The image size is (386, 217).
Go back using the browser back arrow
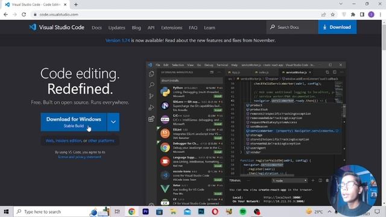click(x=5, y=14)
